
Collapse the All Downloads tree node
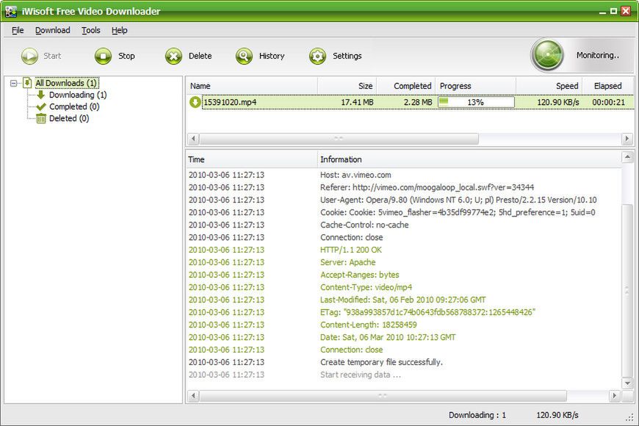coord(13,83)
